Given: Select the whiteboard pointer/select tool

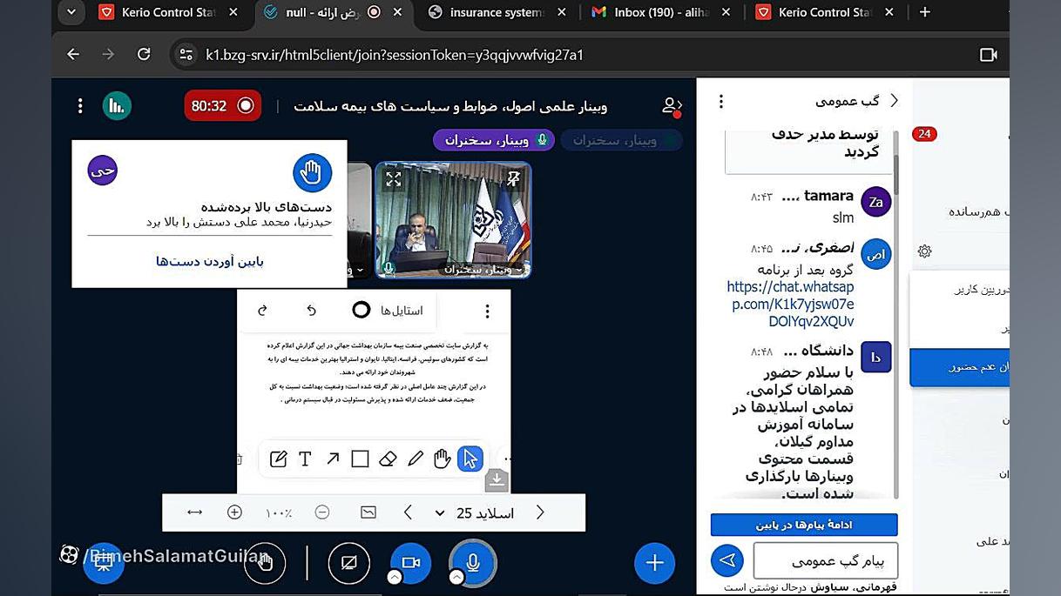Looking at the screenshot, I should point(470,459).
